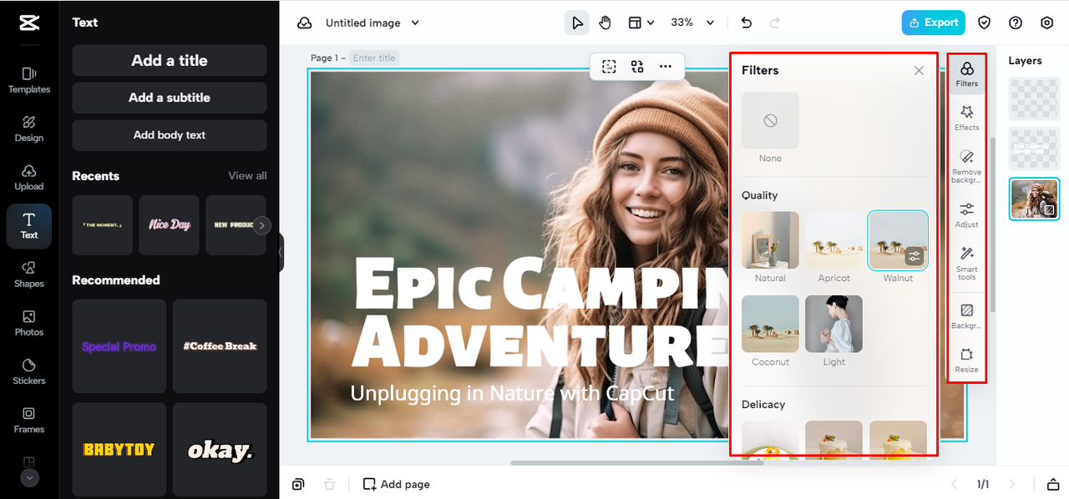1069x499 pixels.
Task: Select the Adjust tool icon
Action: point(966,215)
